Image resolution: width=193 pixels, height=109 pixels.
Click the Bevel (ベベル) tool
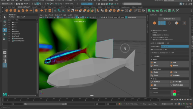tap(179, 72)
